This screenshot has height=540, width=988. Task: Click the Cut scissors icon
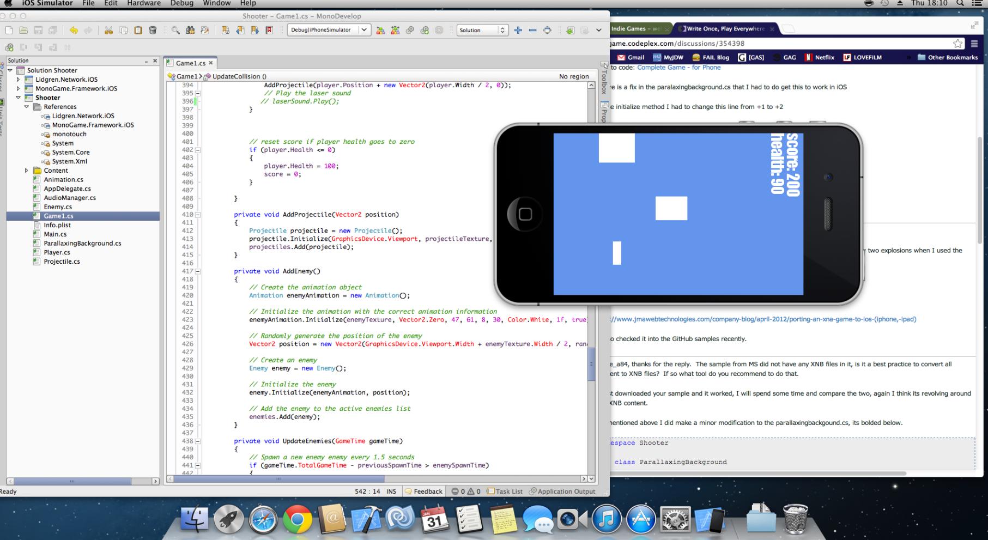point(109,31)
